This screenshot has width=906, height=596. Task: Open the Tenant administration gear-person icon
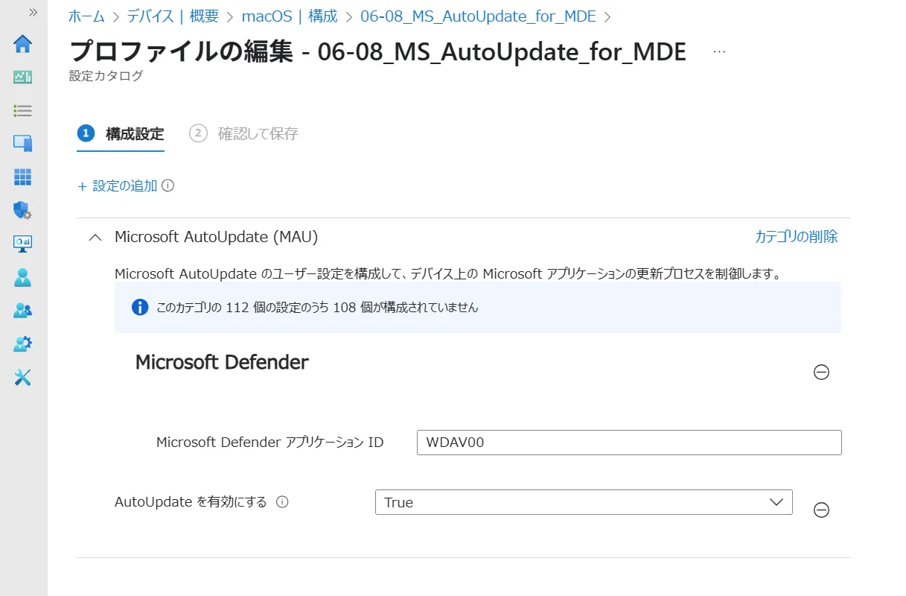[23, 344]
